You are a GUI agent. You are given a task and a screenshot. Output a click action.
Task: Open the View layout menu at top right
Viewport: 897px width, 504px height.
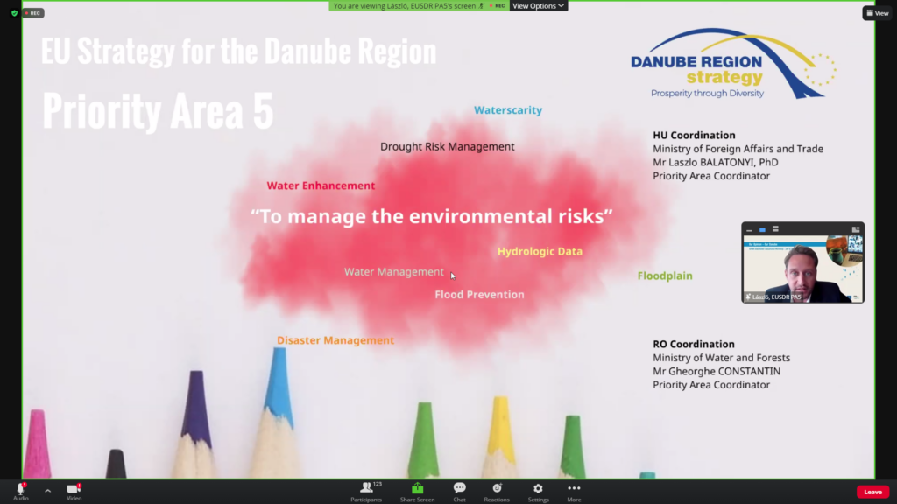[877, 13]
